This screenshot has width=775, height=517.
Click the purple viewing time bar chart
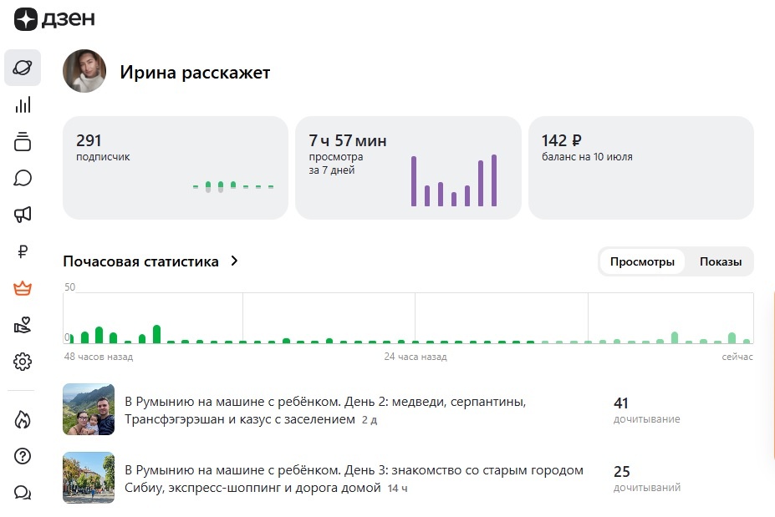(x=456, y=180)
